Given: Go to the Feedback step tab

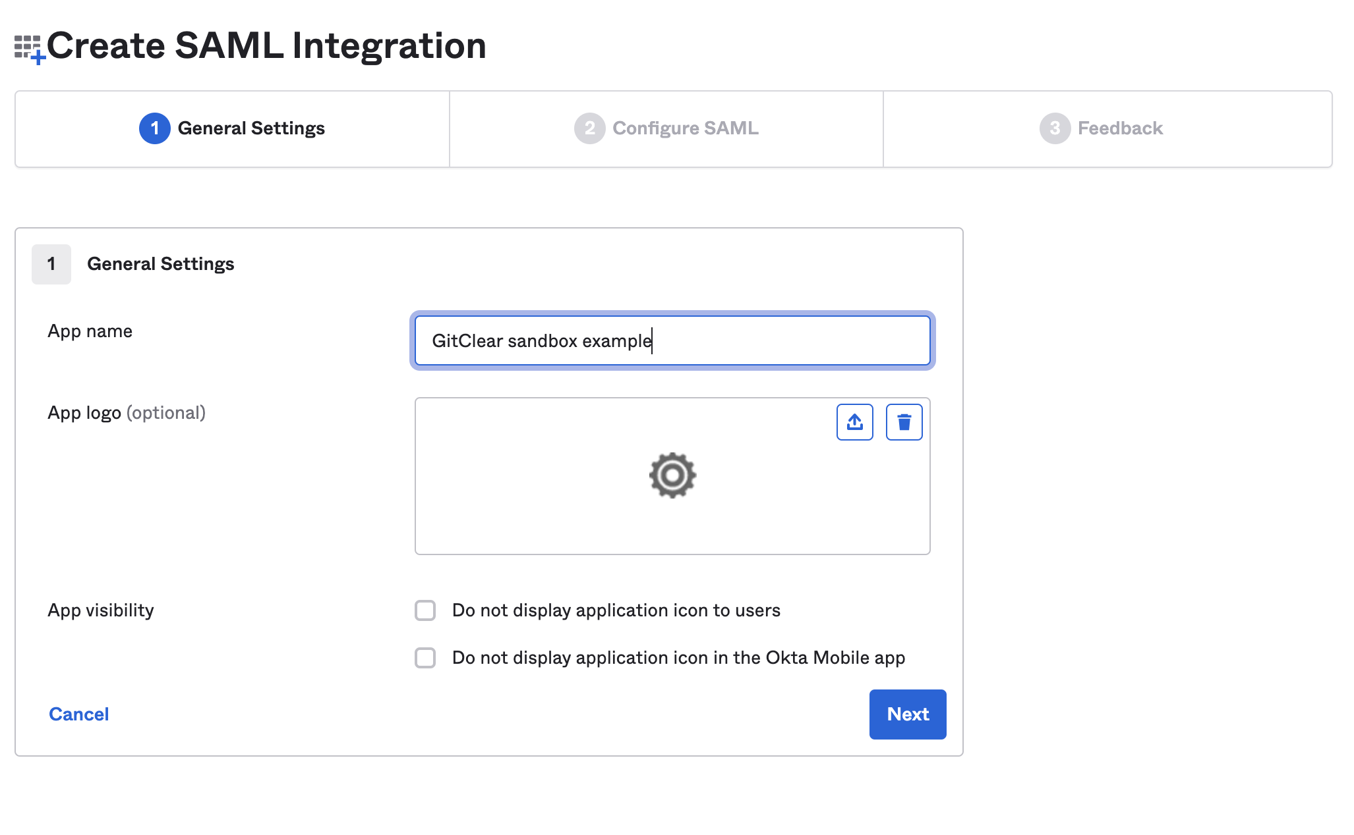Looking at the screenshot, I should coord(1119,128).
